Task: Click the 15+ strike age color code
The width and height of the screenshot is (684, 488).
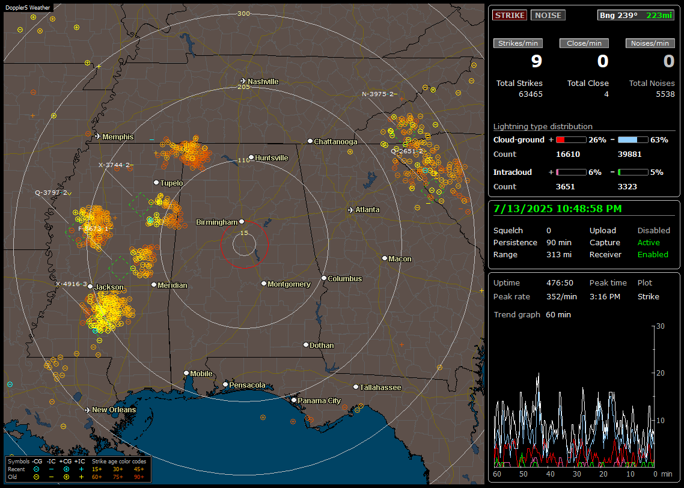Action: (97, 469)
